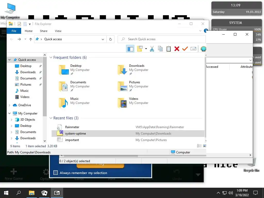Click the New folder icon in title bar
This screenshot has height=198, width=264.
click(25, 24)
